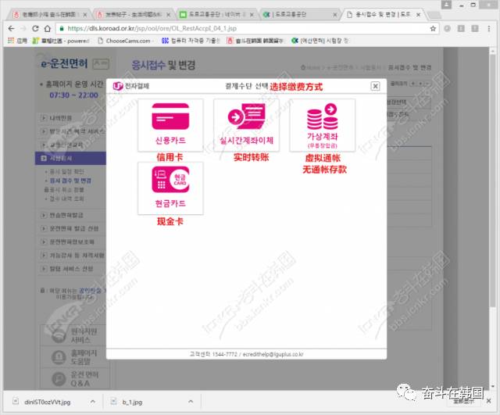
Task: Choose 실시간계좌이체 real-time transfer option
Action: click(246, 125)
